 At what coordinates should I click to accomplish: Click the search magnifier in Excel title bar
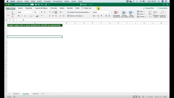pos(164,5)
